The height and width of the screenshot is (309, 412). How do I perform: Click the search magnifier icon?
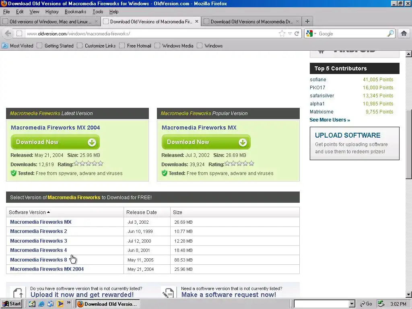click(390, 34)
